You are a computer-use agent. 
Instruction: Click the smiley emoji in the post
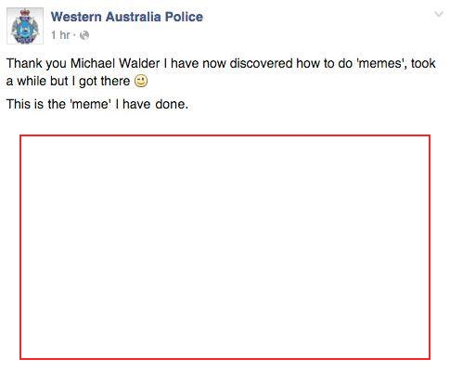pyautogui.click(x=141, y=81)
